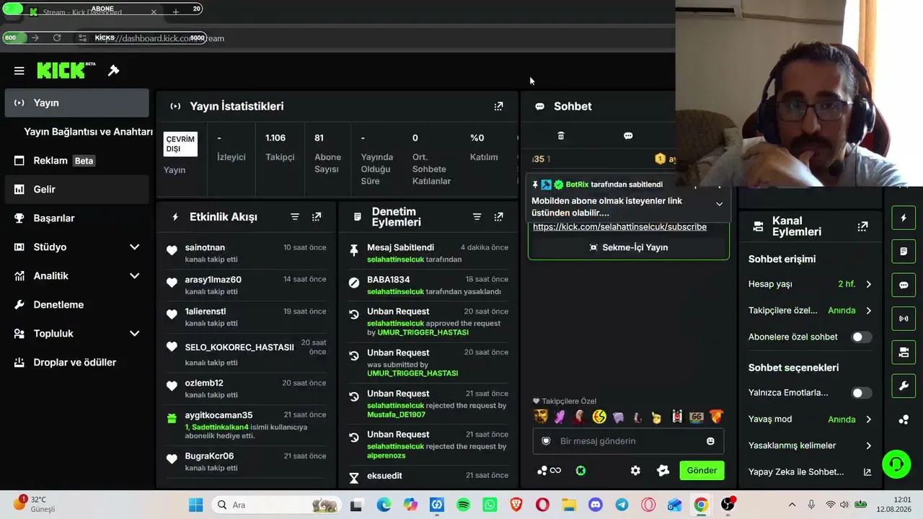
Task: Click the Sekme-İçi Yayın button
Action: point(629,247)
